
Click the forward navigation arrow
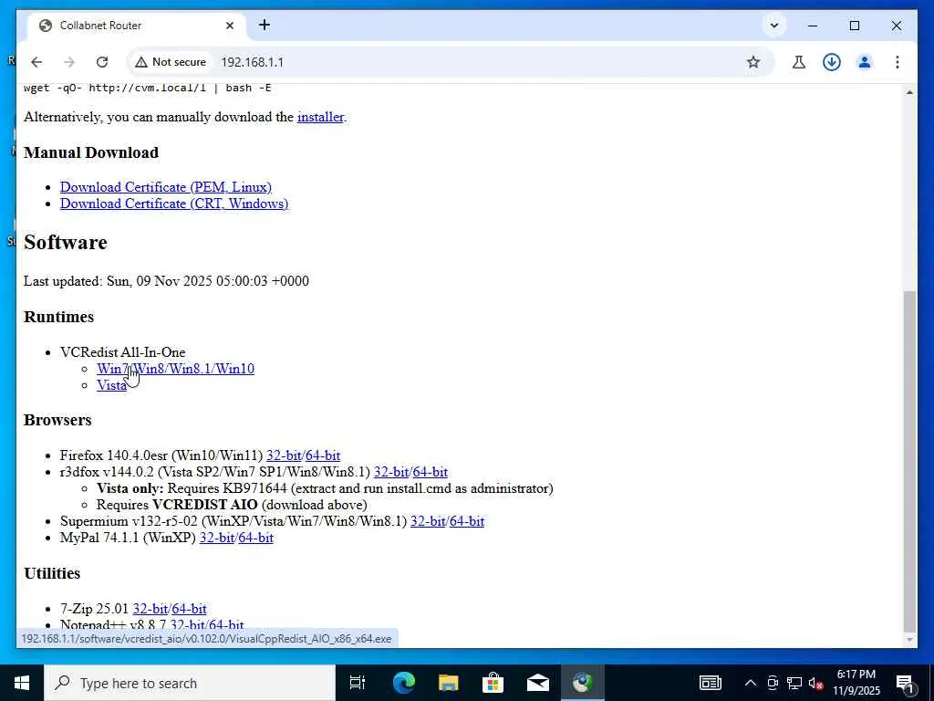[x=69, y=62]
